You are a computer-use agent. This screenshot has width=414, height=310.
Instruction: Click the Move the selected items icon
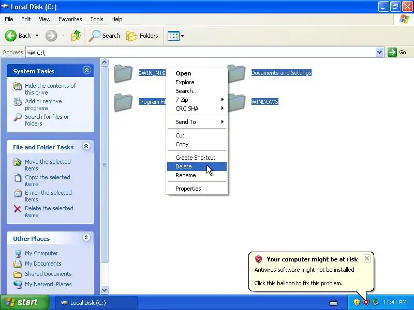(x=18, y=162)
